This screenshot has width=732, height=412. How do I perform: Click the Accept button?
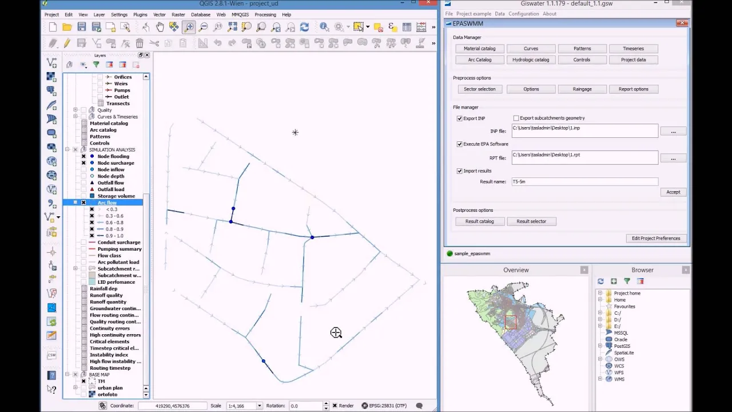(673, 192)
